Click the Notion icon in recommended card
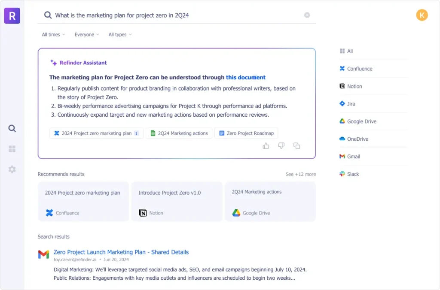The image size is (440, 290). tap(143, 213)
